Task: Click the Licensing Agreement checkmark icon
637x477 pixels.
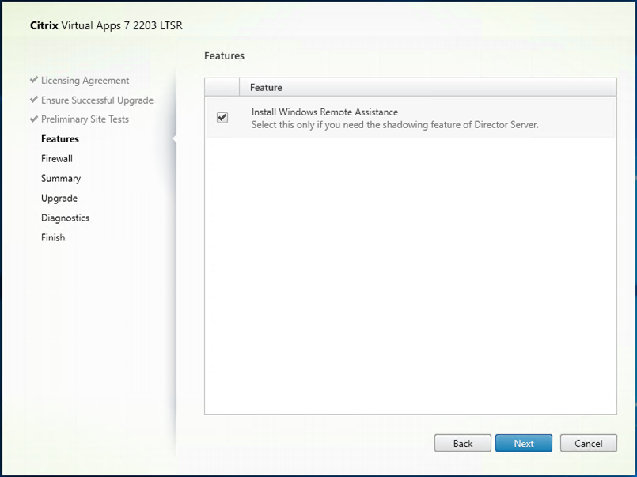Action: (34, 80)
